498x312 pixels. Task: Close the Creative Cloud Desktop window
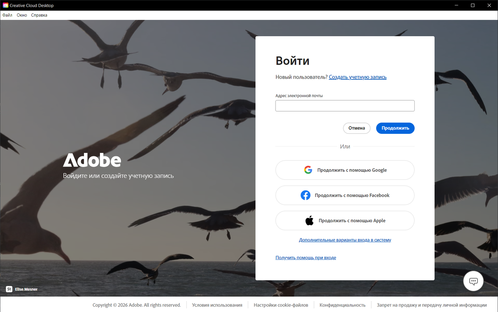coord(489,5)
